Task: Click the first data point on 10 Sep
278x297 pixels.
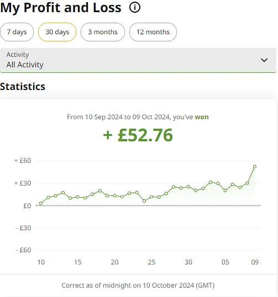Action: 41,203
